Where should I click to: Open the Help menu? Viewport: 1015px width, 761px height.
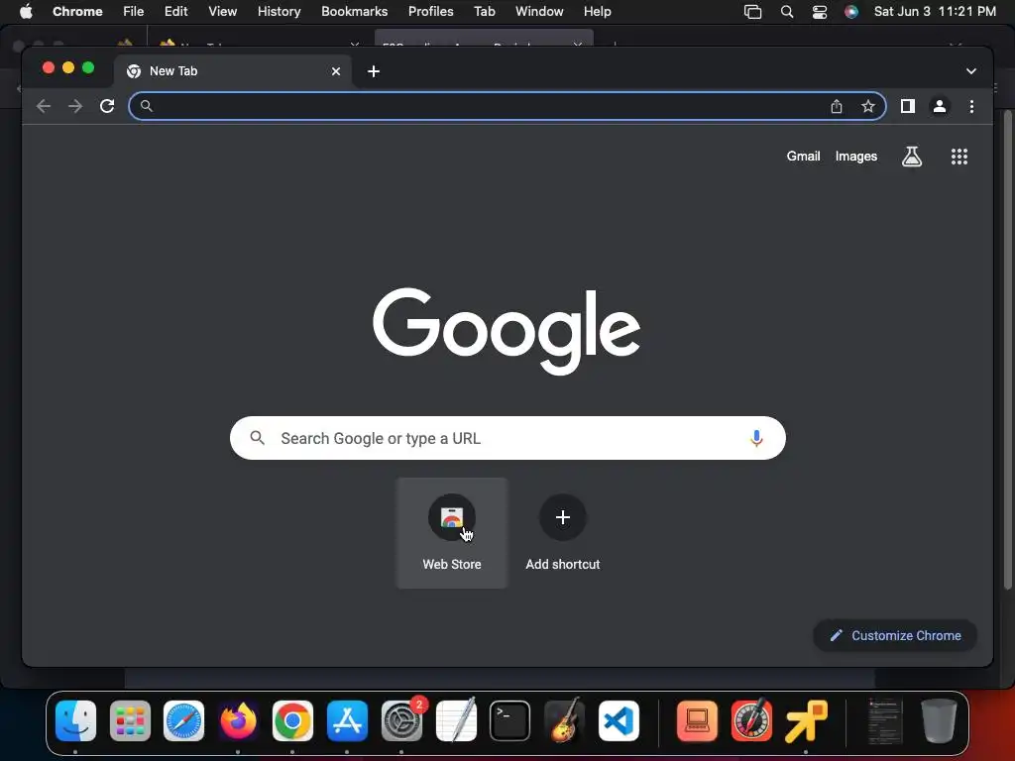pyautogui.click(x=597, y=11)
